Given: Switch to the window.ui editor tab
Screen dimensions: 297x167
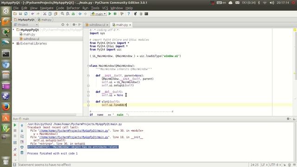Looking at the screenshot, I should tap(96, 25).
